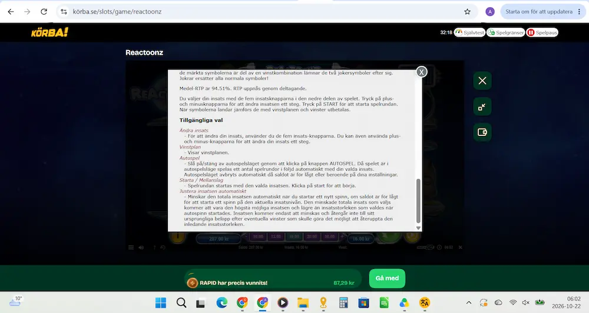Open the taskbar volume muted icon
The image size is (589, 313).
click(x=526, y=302)
